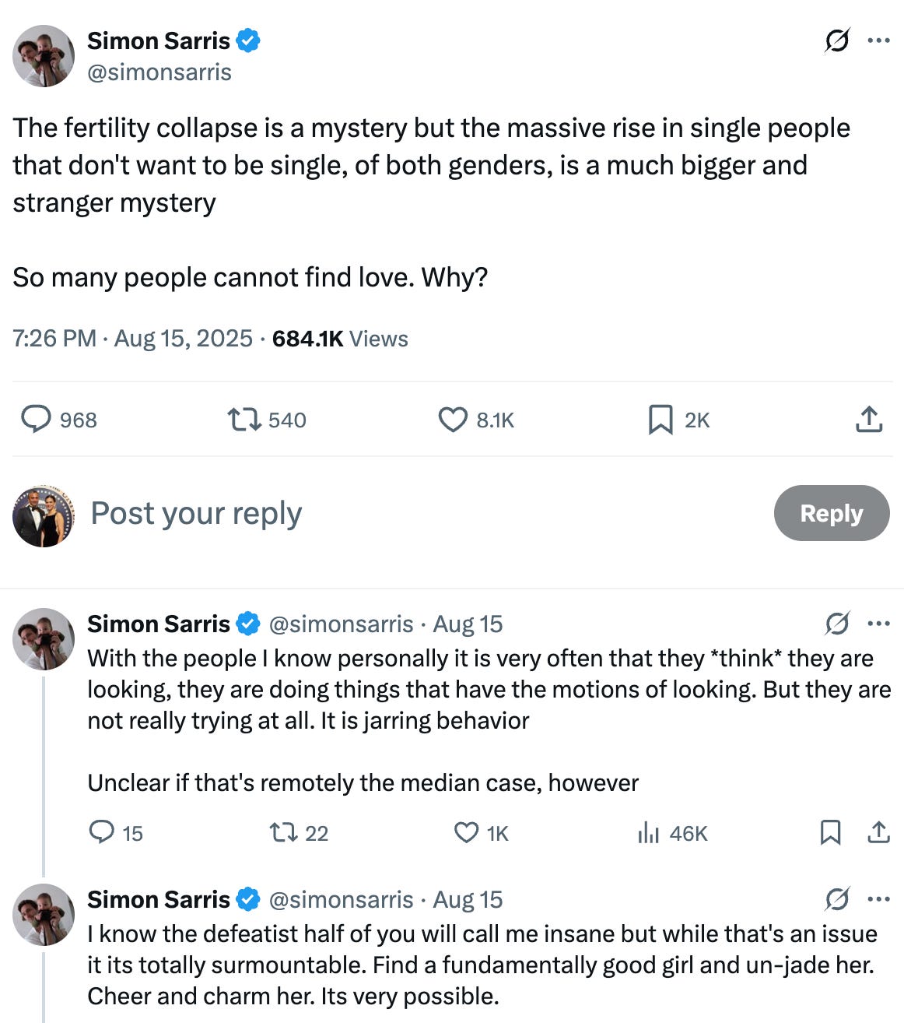Open the more options menu on main post
Viewport: 904px width, 1023px height.
click(x=878, y=40)
